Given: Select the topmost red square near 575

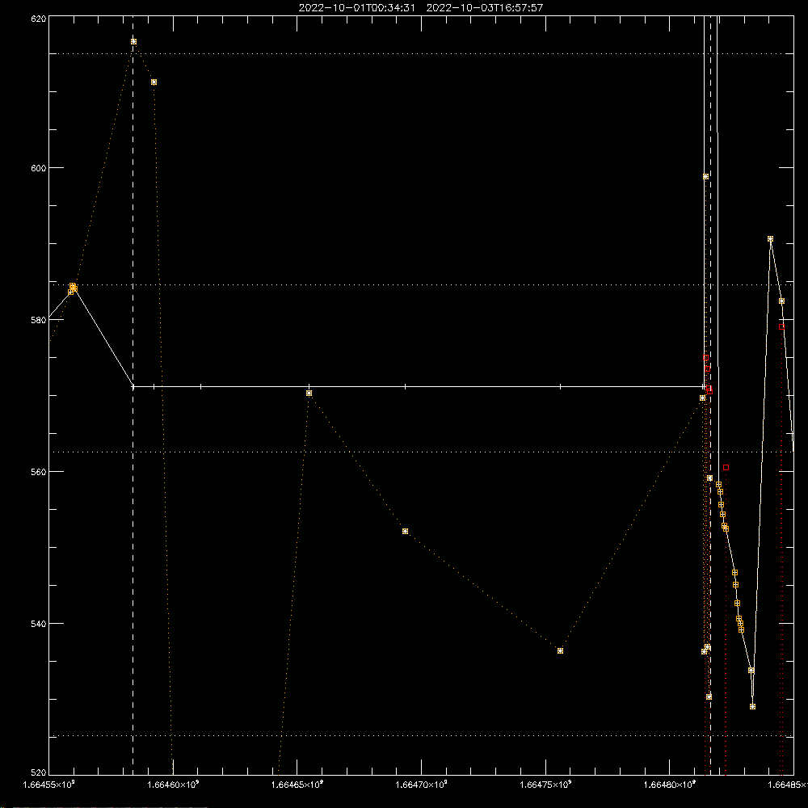Looking at the screenshot, I should pos(706,358).
